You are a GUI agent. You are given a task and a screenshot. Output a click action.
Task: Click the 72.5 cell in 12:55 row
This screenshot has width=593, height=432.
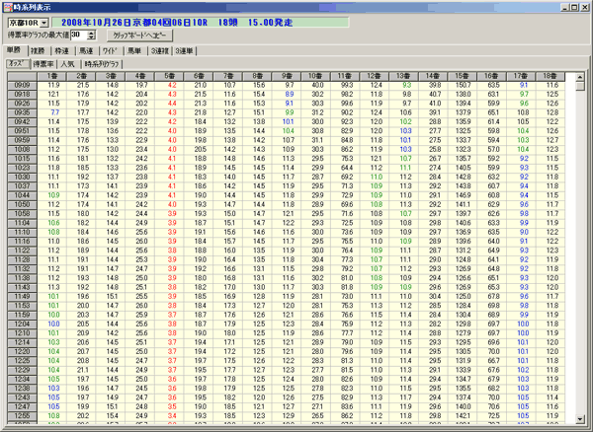pos(493,416)
